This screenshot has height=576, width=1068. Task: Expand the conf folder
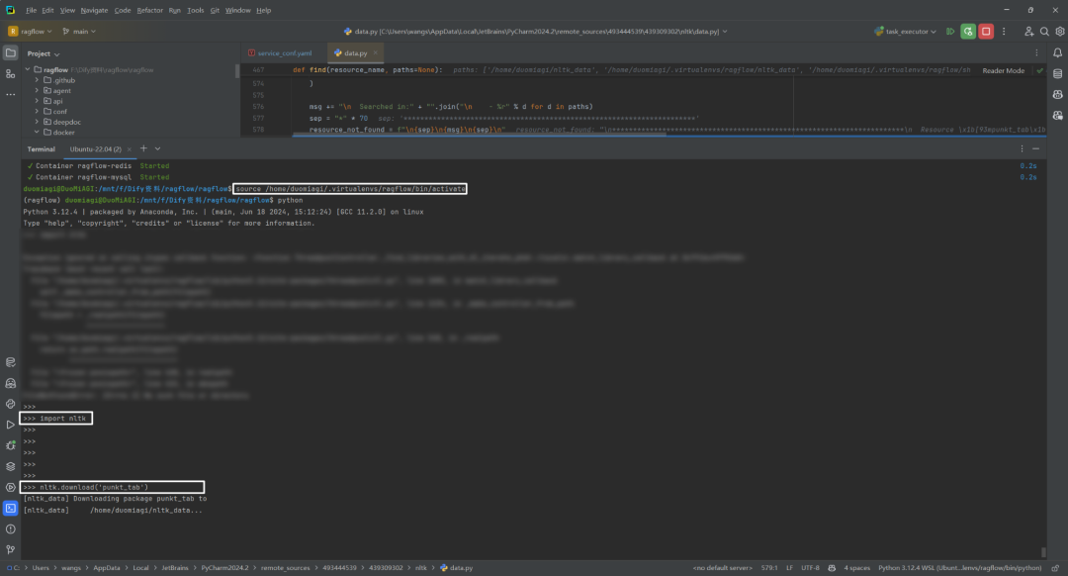(37, 111)
